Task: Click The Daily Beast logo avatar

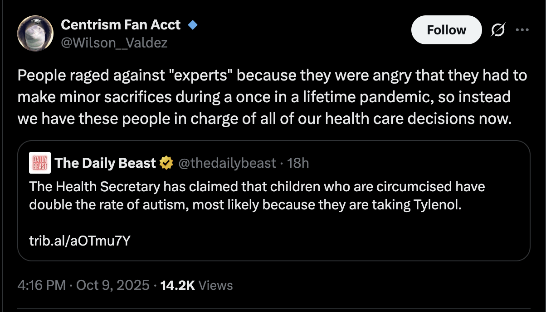Action: [39, 163]
